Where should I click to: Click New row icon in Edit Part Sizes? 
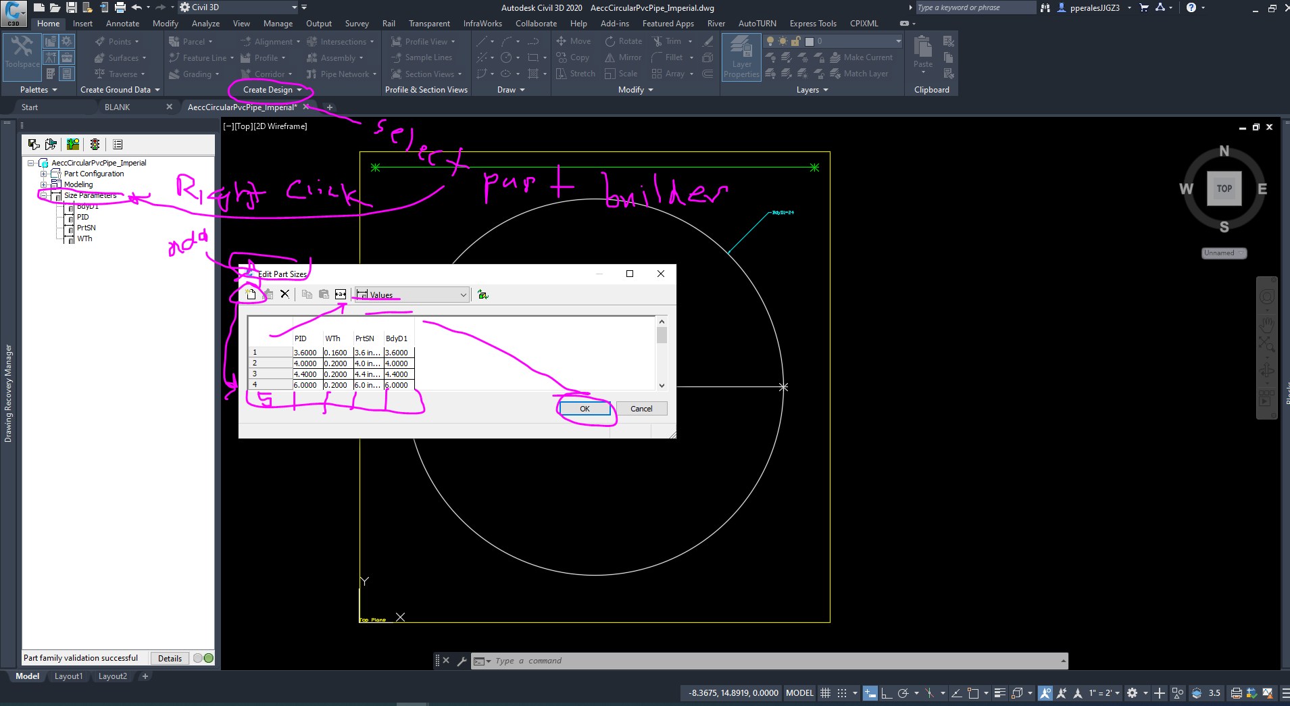pos(251,294)
